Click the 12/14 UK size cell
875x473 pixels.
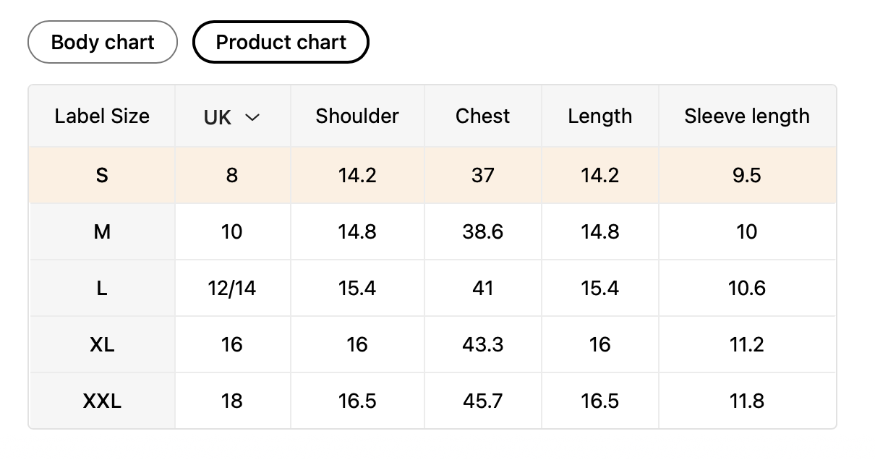pyautogui.click(x=231, y=288)
